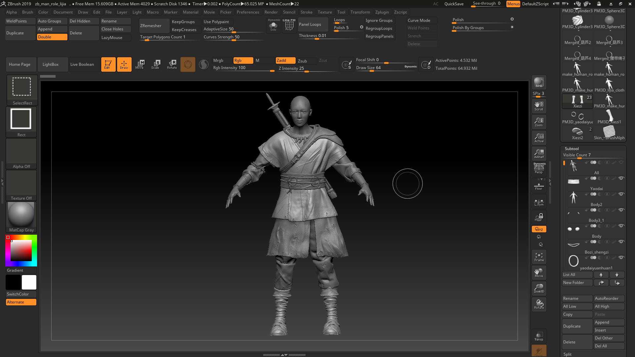Toggle the Alternate color option
The image size is (635, 357).
[x=21, y=302]
